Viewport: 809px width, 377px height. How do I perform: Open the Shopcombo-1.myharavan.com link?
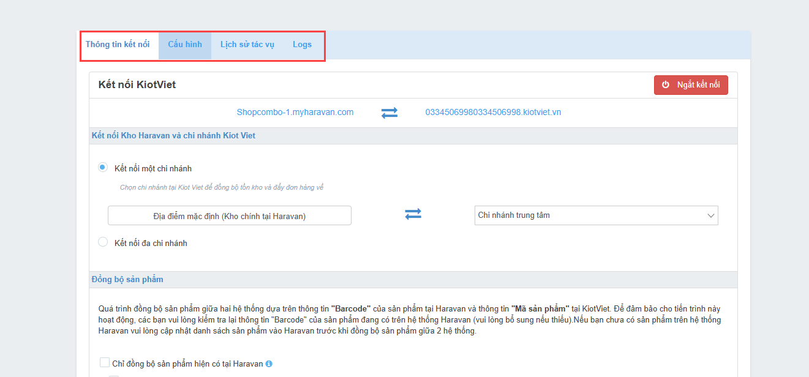[295, 113]
